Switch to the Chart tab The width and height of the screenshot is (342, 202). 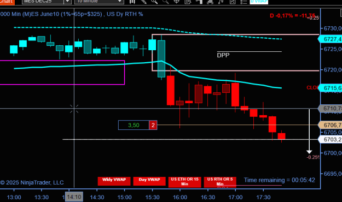point(7,2)
